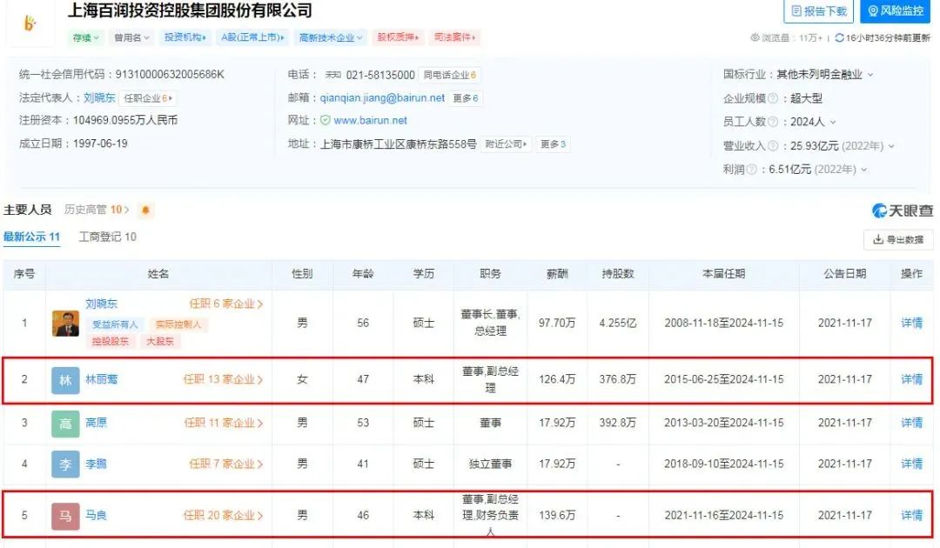
Task: Open 详情 for 刘晓东 row
Action: click(x=911, y=323)
